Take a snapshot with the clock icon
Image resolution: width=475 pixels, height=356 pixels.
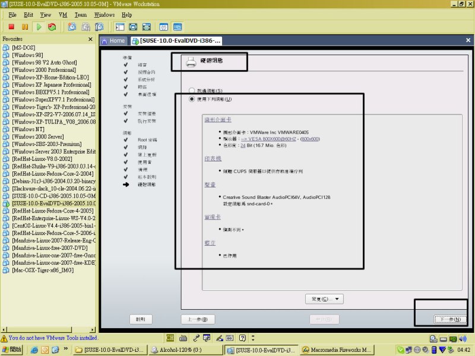tap(72, 27)
